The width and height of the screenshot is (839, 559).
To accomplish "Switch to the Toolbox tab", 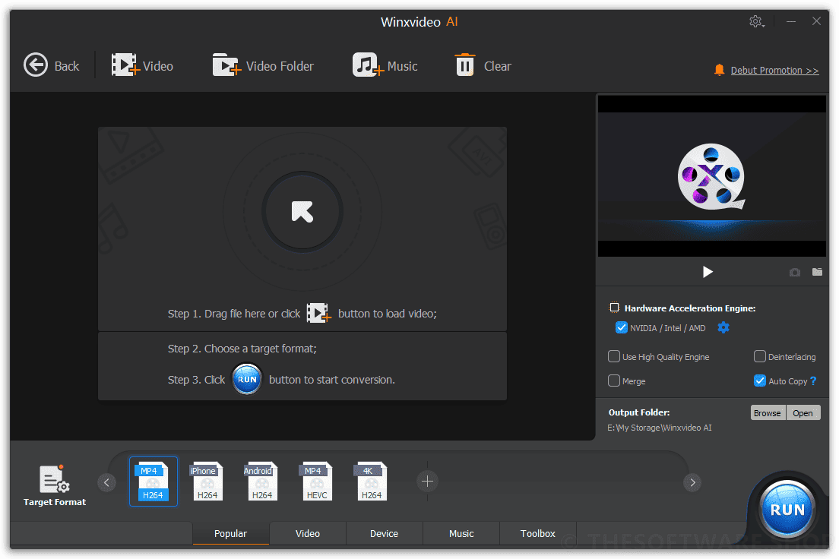I will (x=538, y=533).
